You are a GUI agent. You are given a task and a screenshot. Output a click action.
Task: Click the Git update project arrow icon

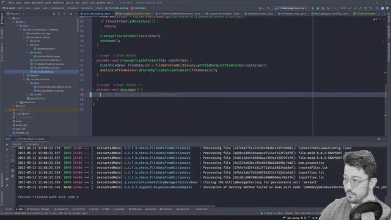point(350,8)
